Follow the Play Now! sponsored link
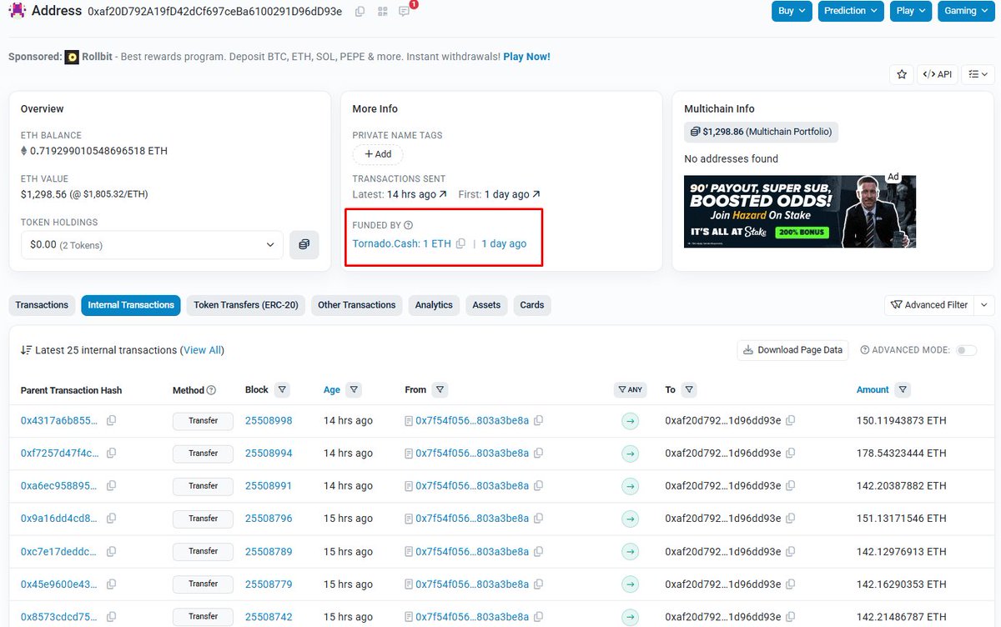The width and height of the screenshot is (1001, 627). point(526,57)
